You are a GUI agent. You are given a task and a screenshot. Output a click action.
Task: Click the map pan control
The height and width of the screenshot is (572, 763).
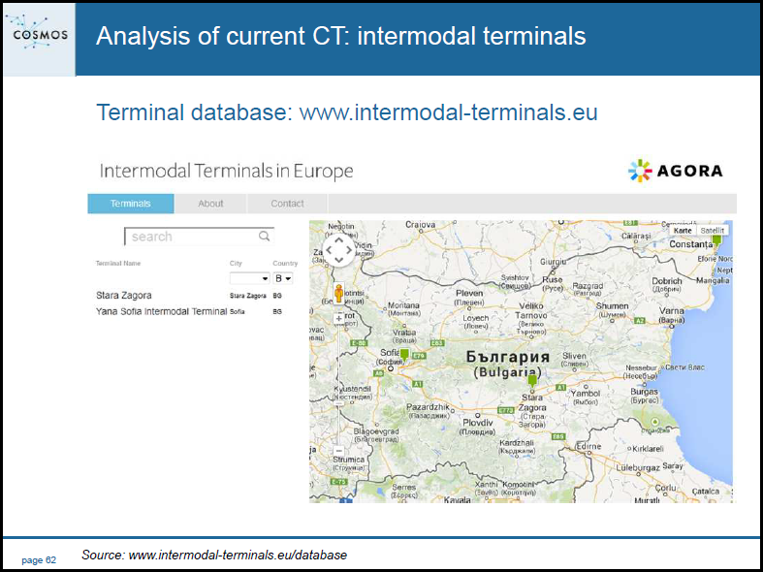(339, 250)
